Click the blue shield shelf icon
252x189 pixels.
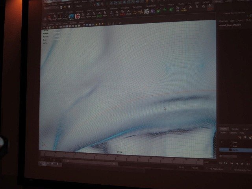tap(71, 17)
